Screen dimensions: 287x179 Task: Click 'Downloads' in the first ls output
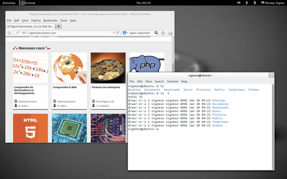[x=172, y=90]
